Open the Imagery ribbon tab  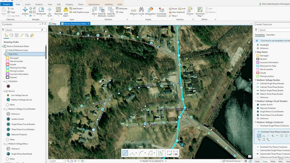pyautogui.click(x=69, y=4)
